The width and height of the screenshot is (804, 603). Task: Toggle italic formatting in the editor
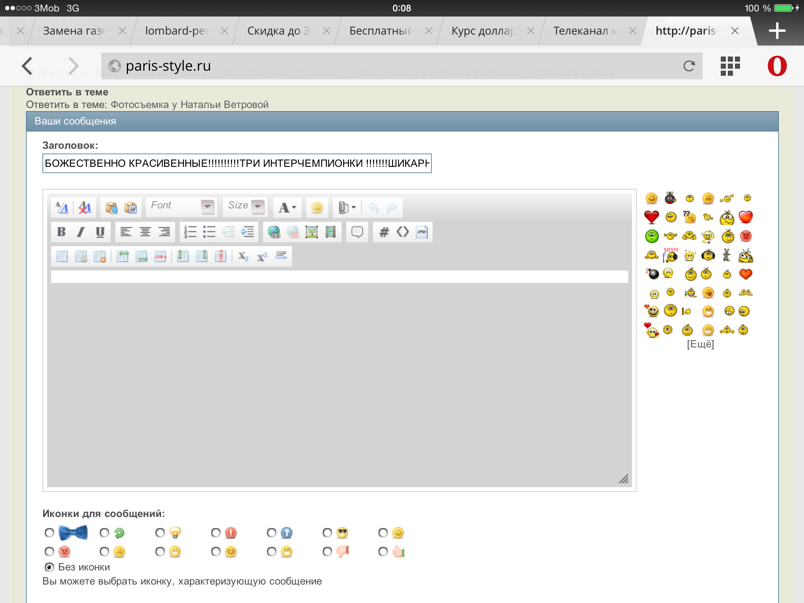point(80,232)
